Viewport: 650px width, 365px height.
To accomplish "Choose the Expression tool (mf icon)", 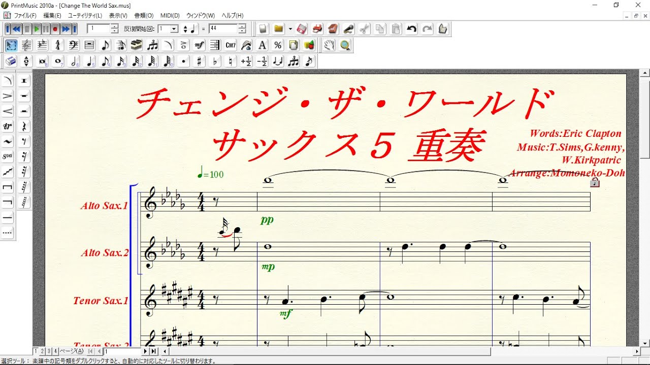I will (x=200, y=45).
